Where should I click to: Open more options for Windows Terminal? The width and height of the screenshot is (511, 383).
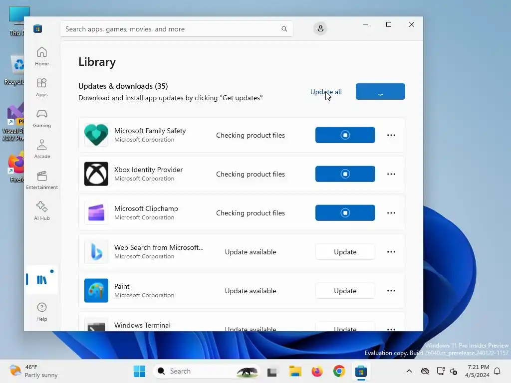(x=391, y=329)
